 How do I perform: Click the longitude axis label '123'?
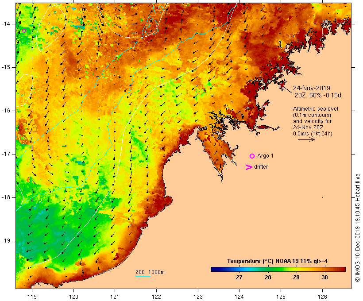point(198,297)
